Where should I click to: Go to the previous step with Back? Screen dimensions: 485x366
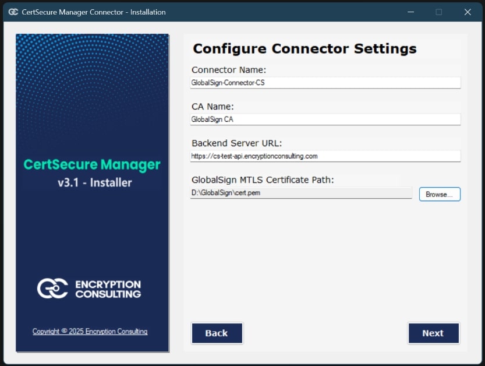(217, 333)
